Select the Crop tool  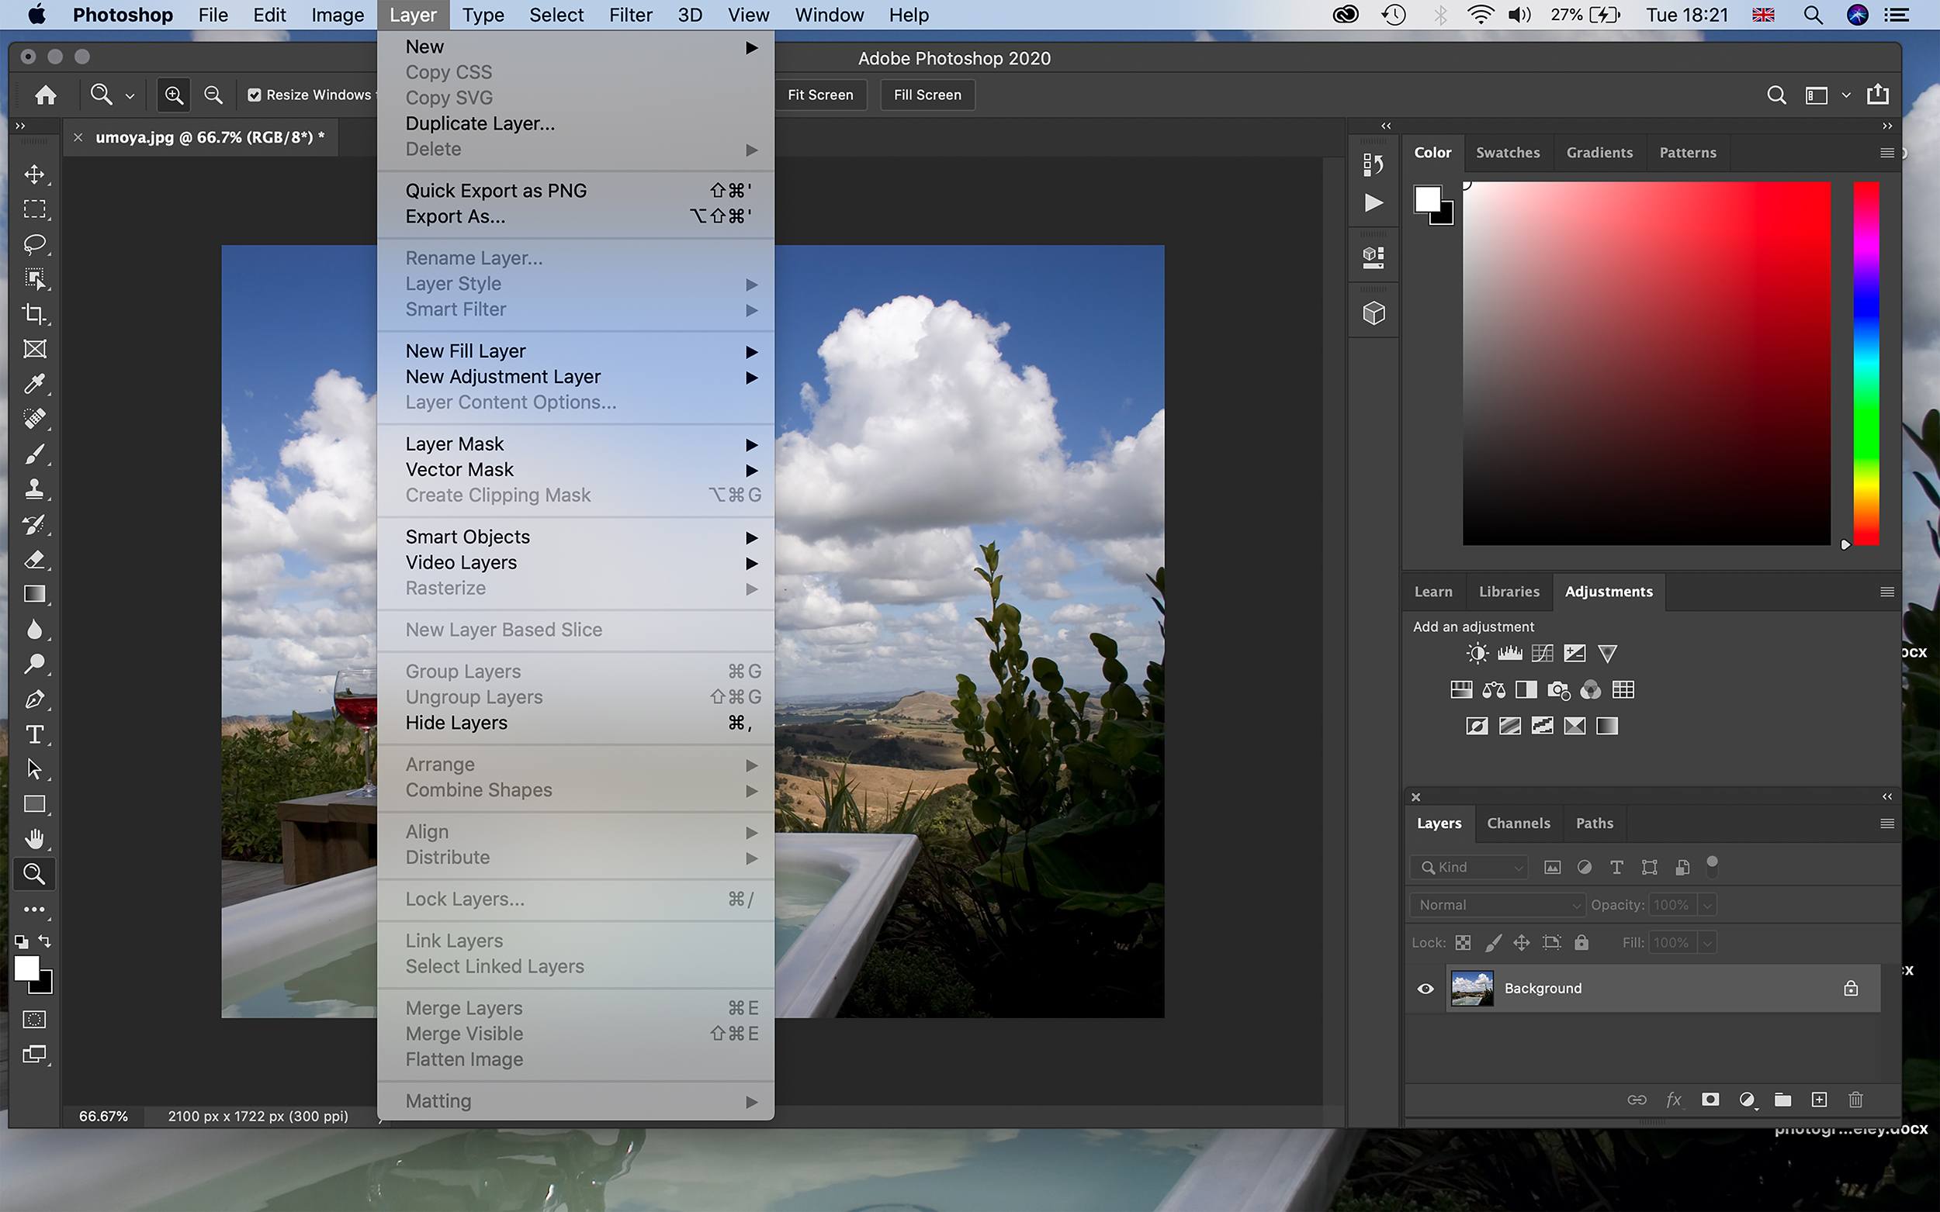34,314
